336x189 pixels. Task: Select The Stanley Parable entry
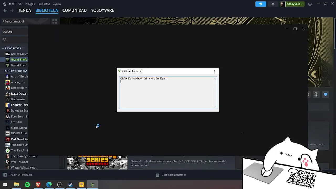tap(24, 156)
